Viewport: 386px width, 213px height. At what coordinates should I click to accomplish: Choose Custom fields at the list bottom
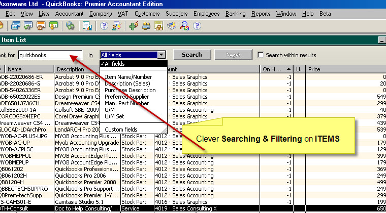click(121, 130)
